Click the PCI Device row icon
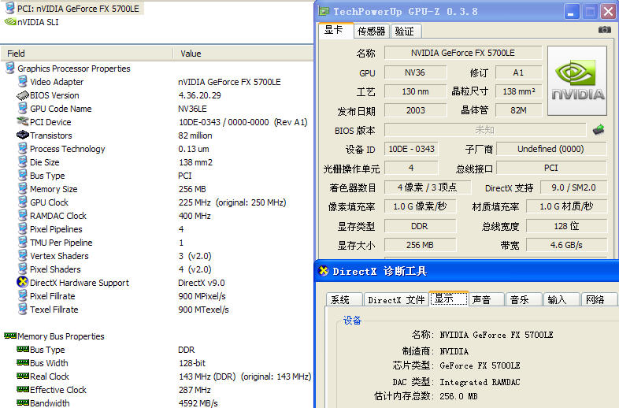619x408 pixels. tap(23, 121)
